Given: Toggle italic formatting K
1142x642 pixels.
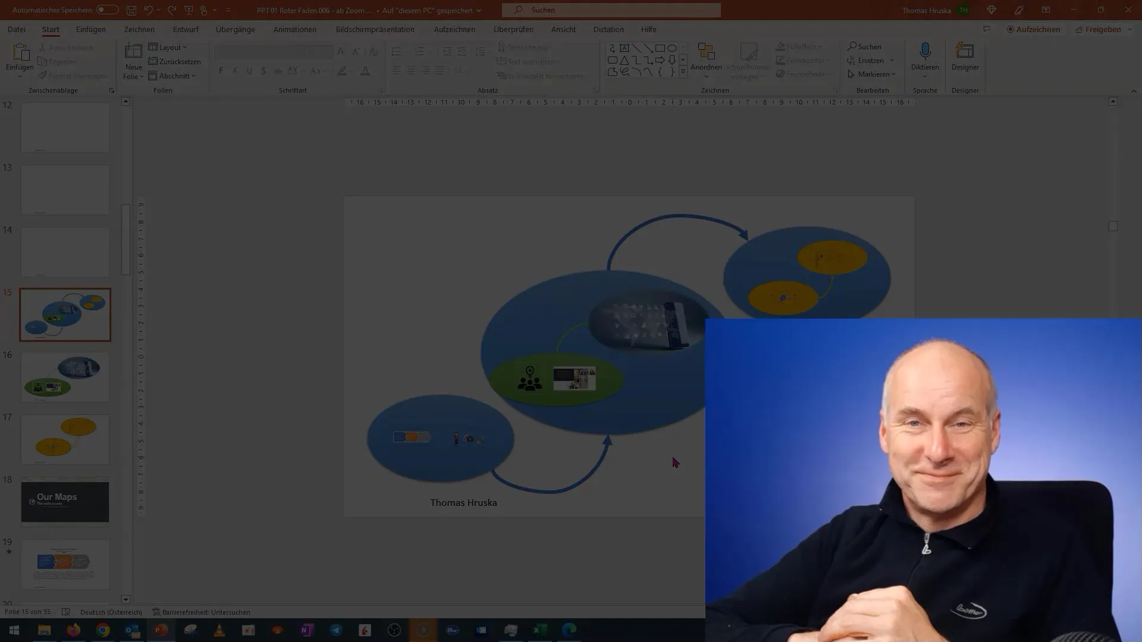Looking at the screenshot, I should [x=235, y=71].
